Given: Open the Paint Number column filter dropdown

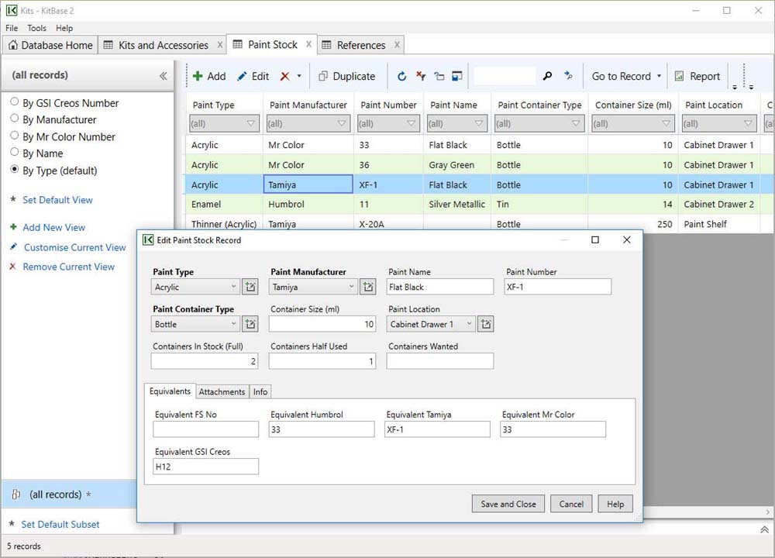Looking at the screenshot, I should [x=412, y=123].
